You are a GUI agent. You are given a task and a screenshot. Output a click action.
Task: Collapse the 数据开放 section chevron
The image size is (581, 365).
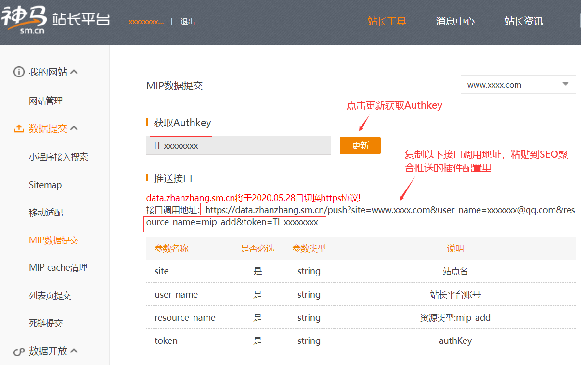pos(74,351)
